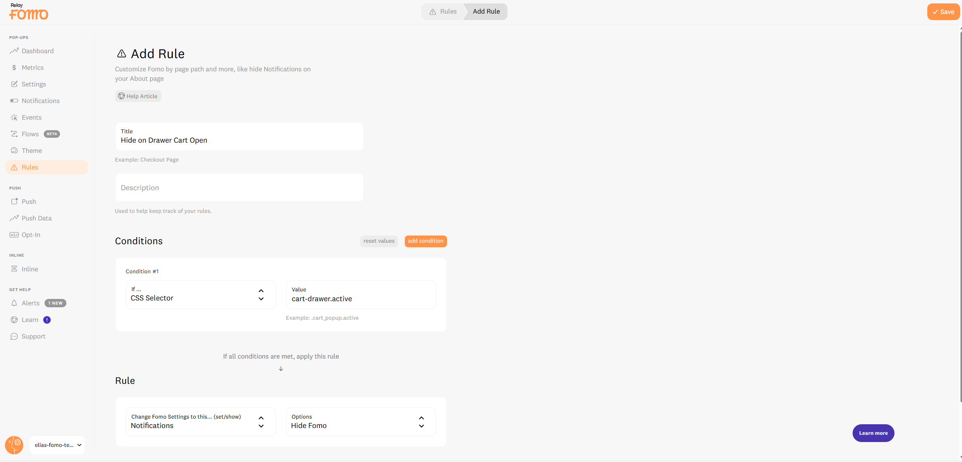This screenshot has height=462, width=962.
Task: Open the Push Data section
Action: (x=37, y=218)
